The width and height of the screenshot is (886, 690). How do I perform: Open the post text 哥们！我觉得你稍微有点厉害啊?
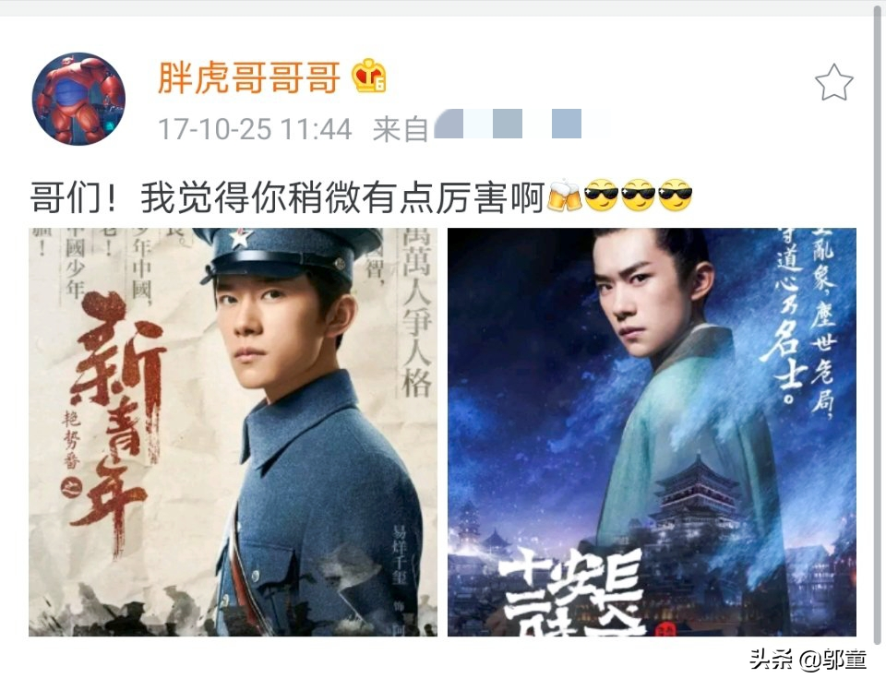[288, 197]
